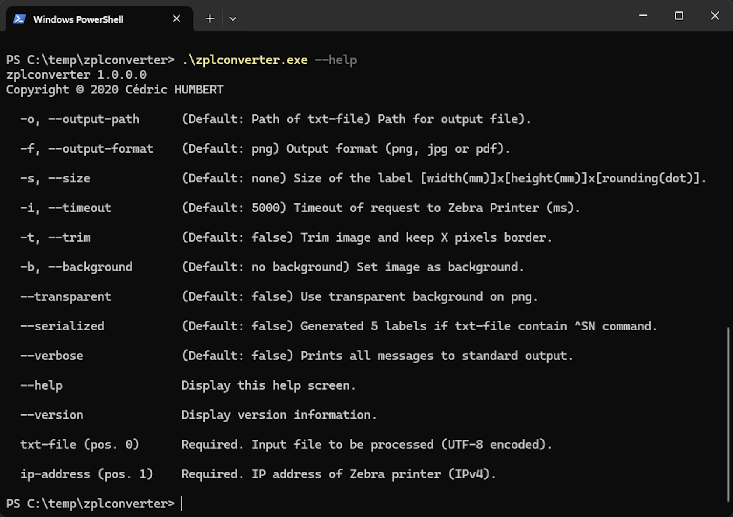Click the ip-address (pos. 1) argument text
This screenshot has width=733, height=517.
coord(87,474)
